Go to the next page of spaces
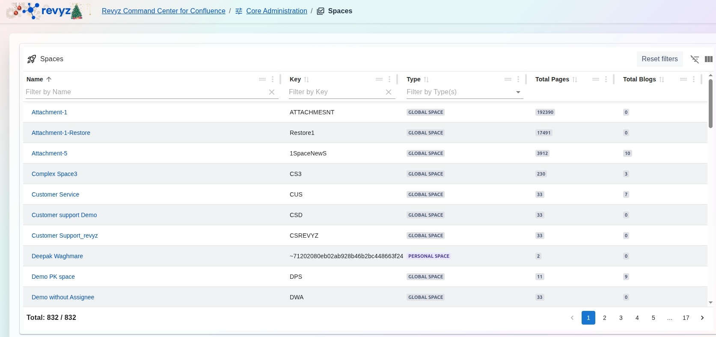 click(x=702, y=318)
